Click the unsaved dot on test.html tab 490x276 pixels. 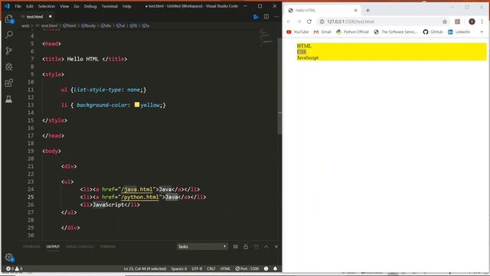coord(50,17)
